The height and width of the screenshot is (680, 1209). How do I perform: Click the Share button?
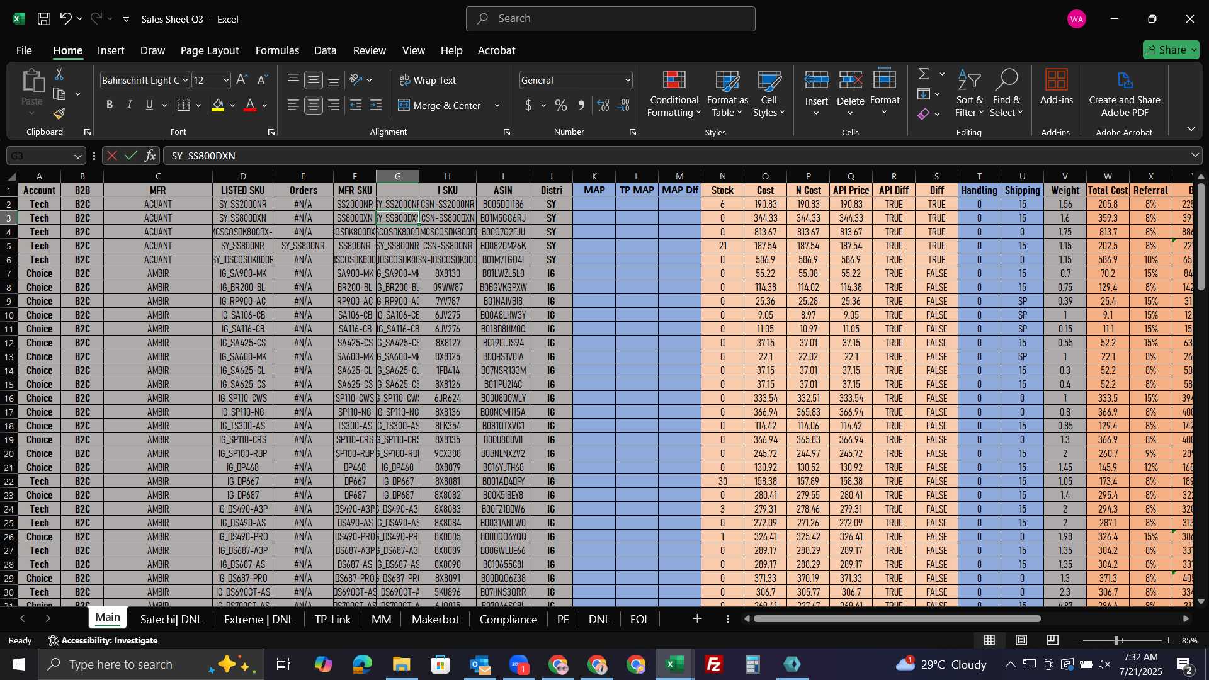coord(1171,50)
